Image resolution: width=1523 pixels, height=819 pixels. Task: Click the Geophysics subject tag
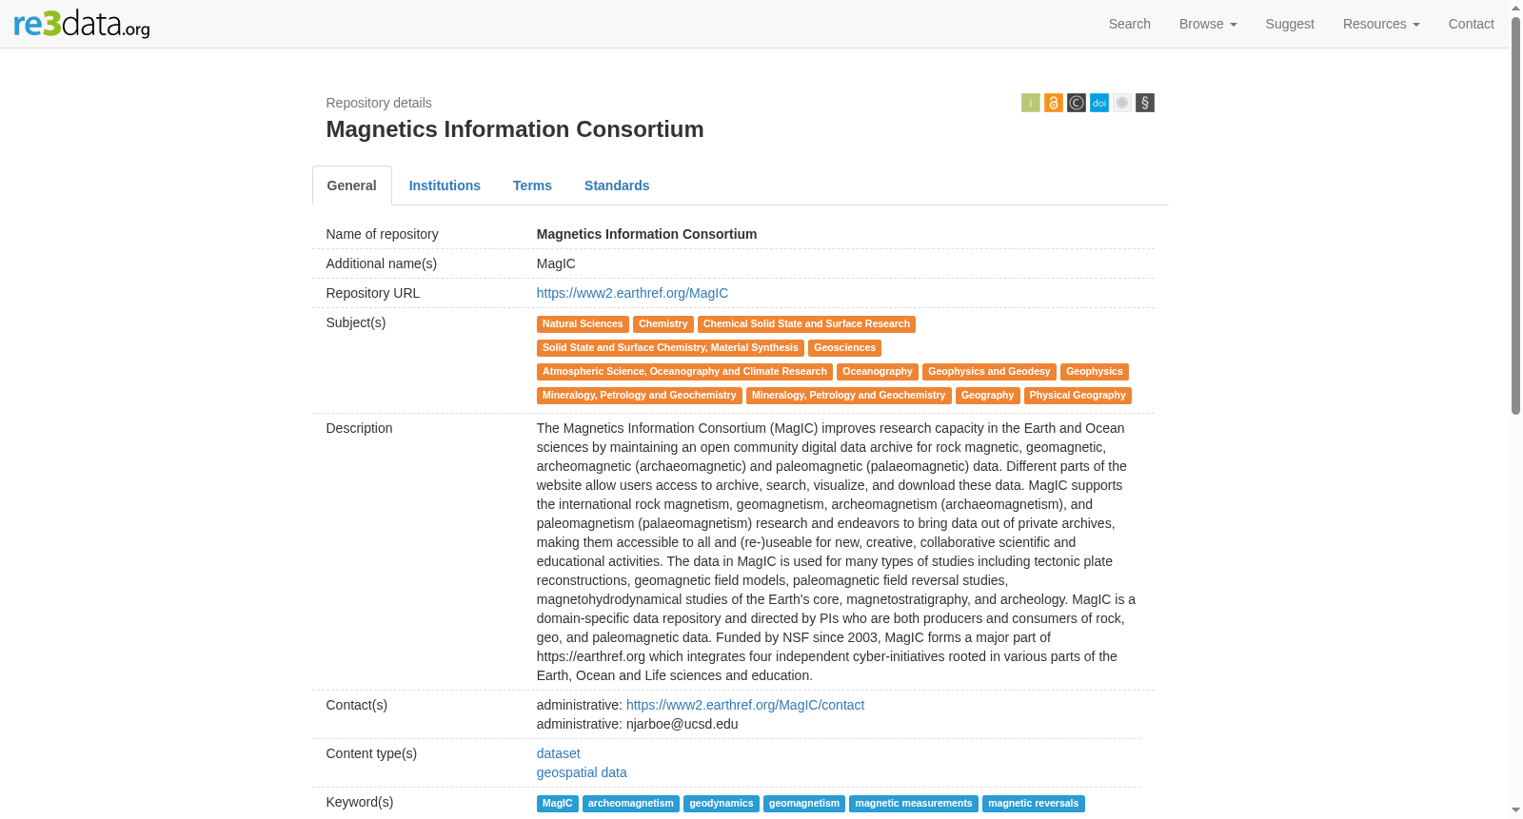1095,372
